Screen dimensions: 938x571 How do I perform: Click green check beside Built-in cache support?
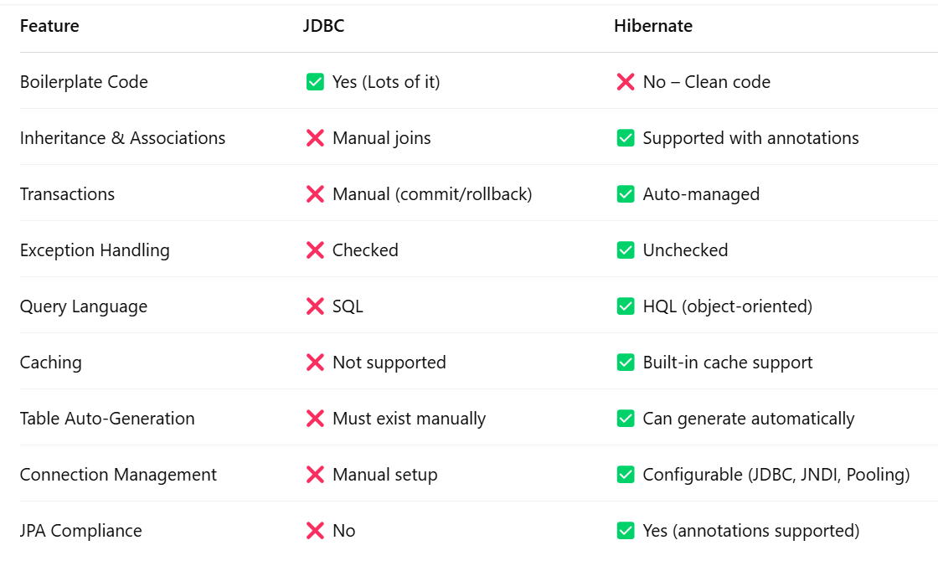point(625,363)
